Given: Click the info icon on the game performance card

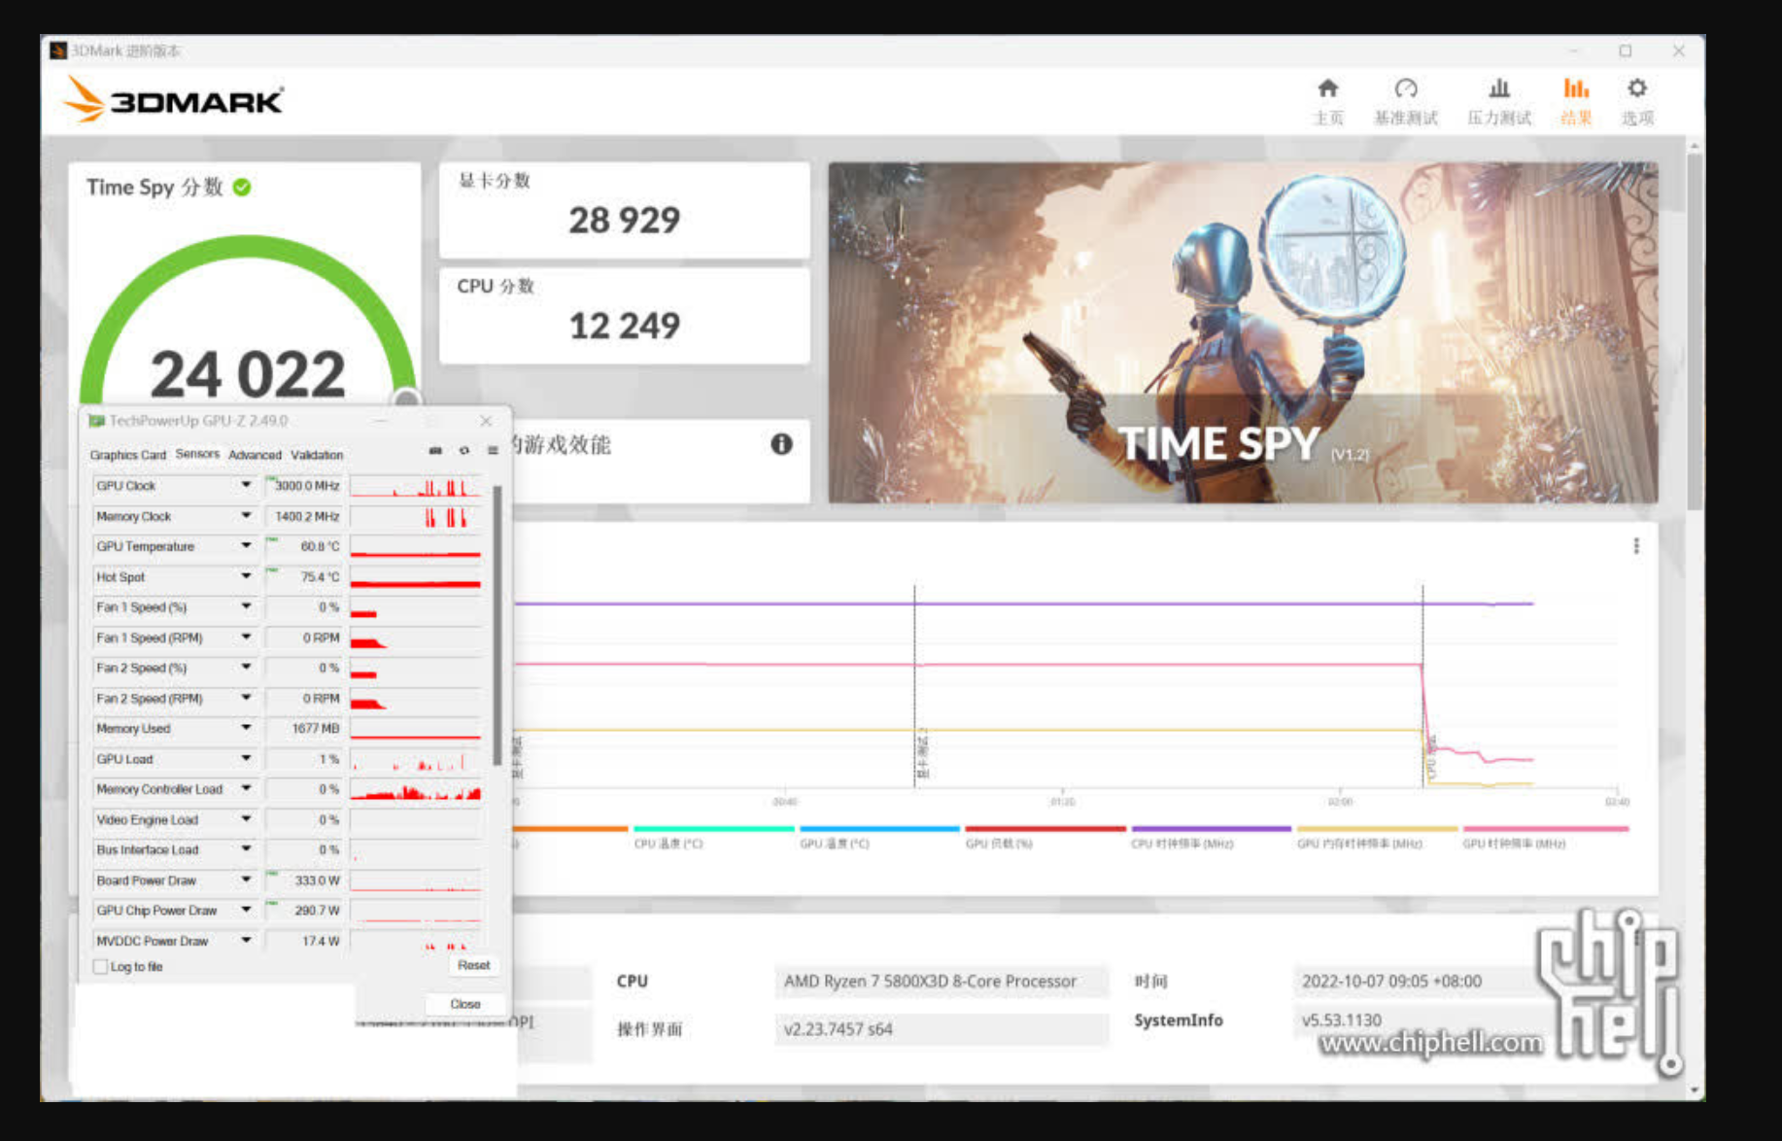Looking at the screenshot, I should tap(781, 444).
